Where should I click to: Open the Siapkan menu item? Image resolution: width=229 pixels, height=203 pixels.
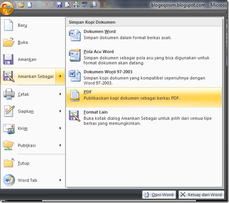pyautogui.click(x=32, y=111)
